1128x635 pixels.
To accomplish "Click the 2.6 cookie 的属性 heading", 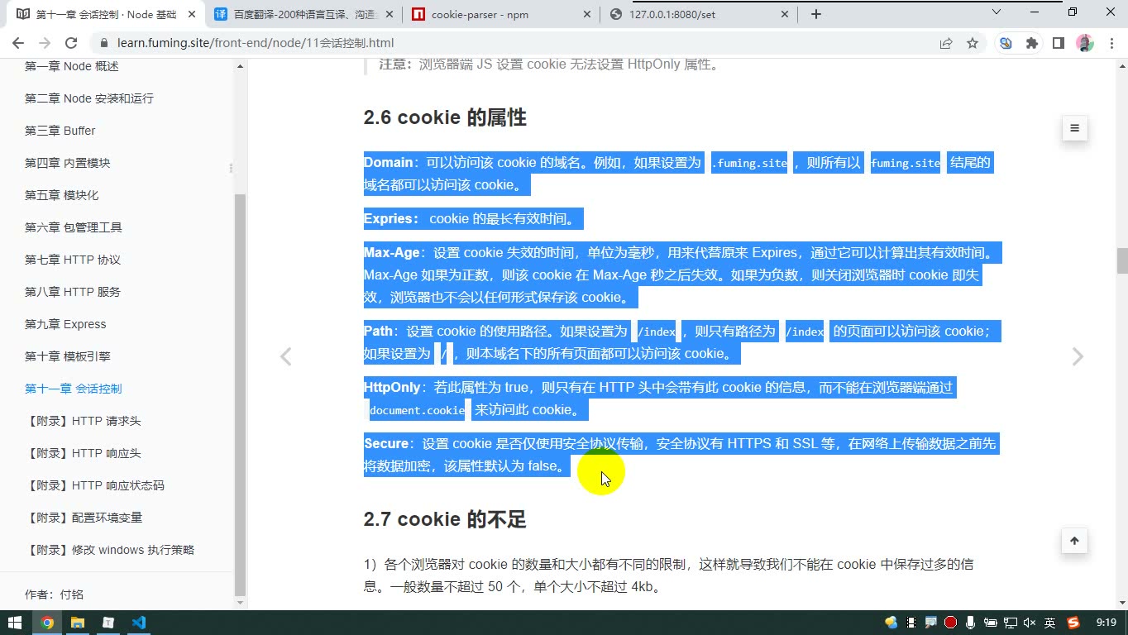I will click(x=445, y=118).
